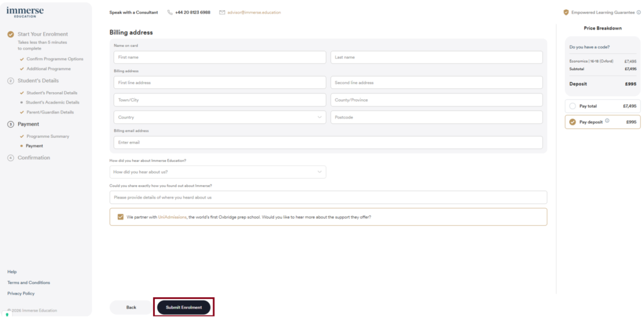Click the Pay deposit info icon
Screen dimensions: 642x321
tap(607, 121)
